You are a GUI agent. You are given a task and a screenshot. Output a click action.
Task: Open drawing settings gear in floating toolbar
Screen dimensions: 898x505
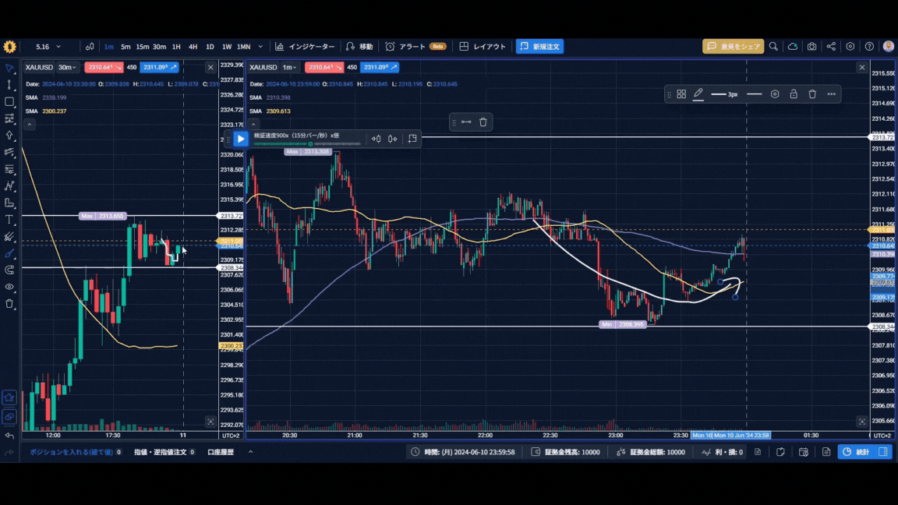pos(774,94)
